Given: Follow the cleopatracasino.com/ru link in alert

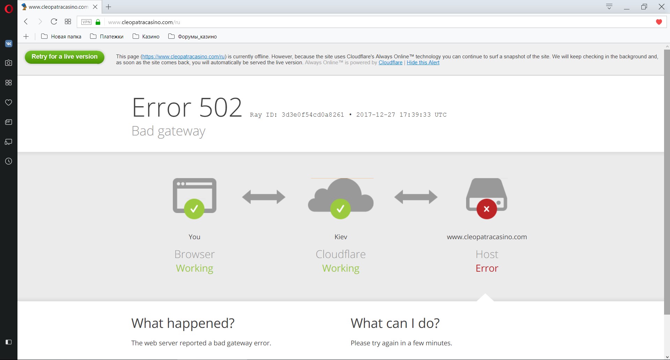Looking at the screenshot, I should coord(184,57).
